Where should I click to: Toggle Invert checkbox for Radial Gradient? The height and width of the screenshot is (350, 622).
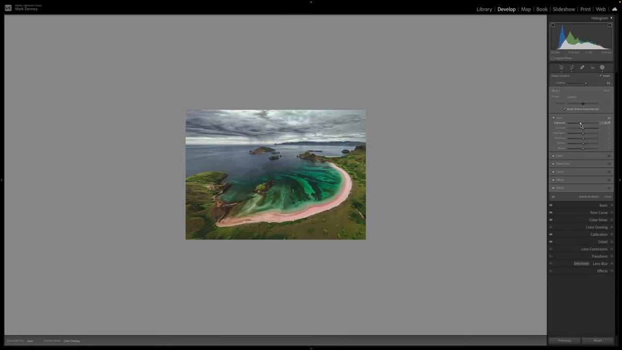click(601, 76)
